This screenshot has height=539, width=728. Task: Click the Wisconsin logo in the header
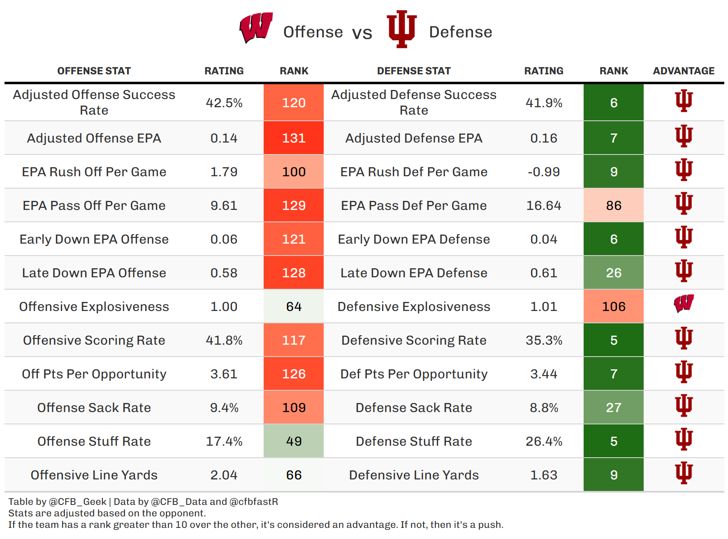[256, 28]
